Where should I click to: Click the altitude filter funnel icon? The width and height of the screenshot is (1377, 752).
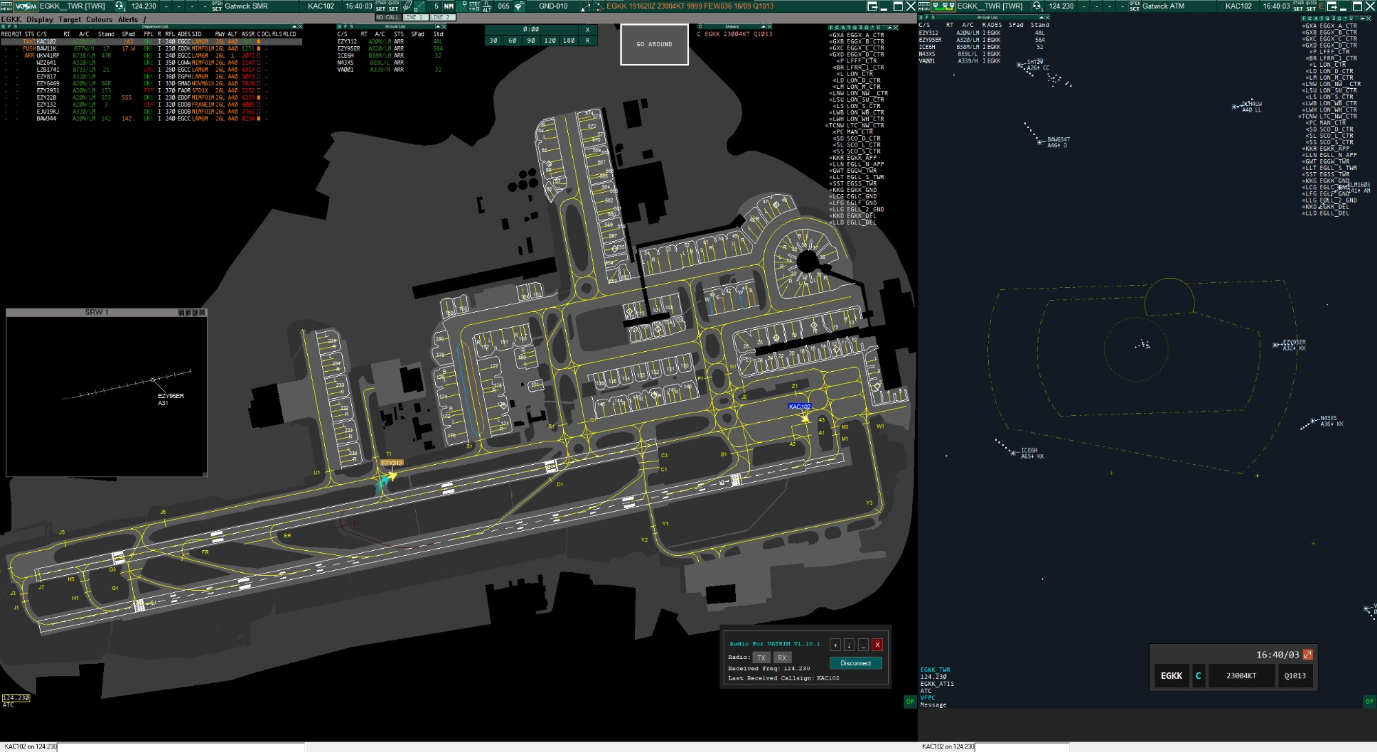(519, 6)
